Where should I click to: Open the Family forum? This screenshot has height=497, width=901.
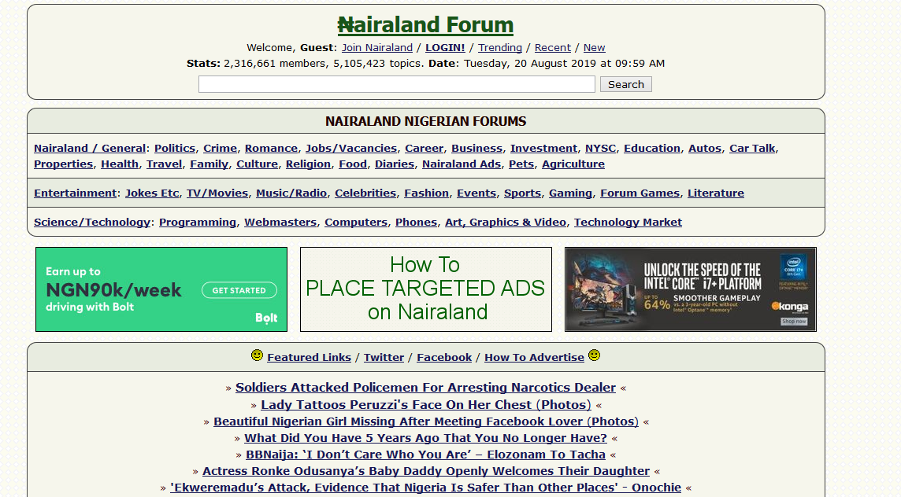[209, 164]
